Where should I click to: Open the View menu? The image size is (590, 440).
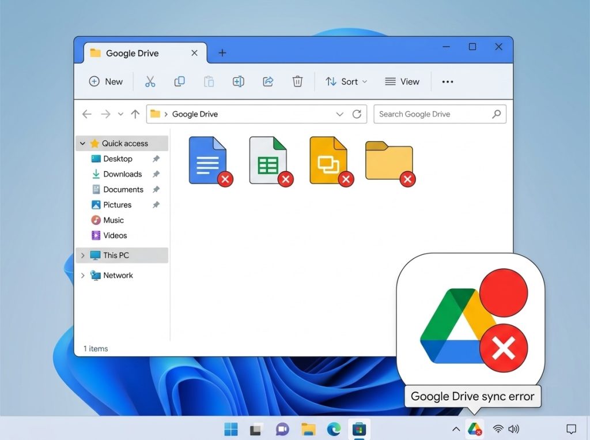tap(402, 81)
